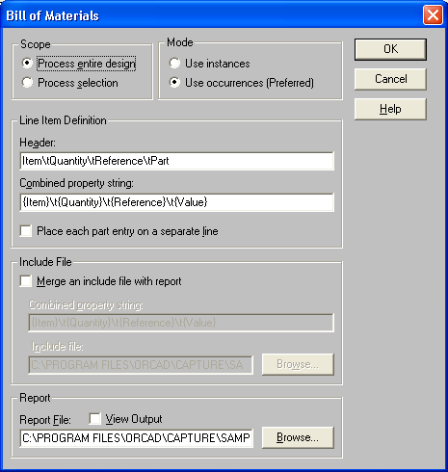The width and height of the screenshot is (448, 472).
Task: Click into the Header text field
Action: [177, 161]
